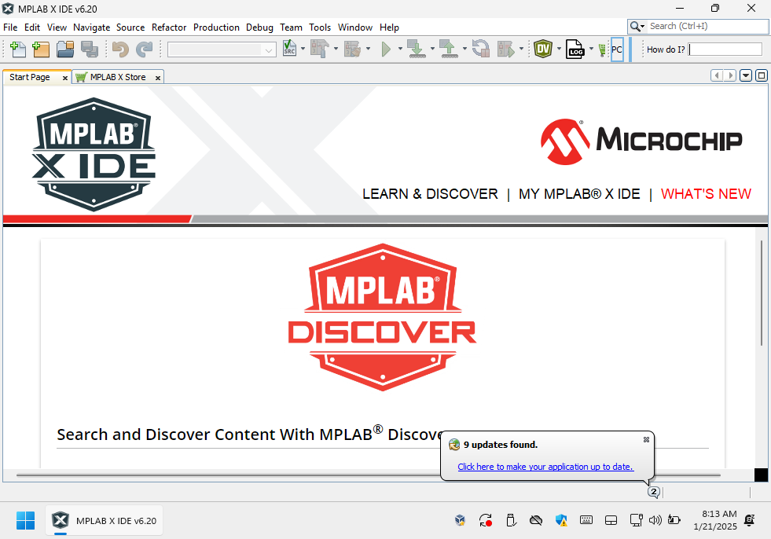Click the Hold in Reset icon
The height and width of the screenshot is (539, 771).
(480, 49)
